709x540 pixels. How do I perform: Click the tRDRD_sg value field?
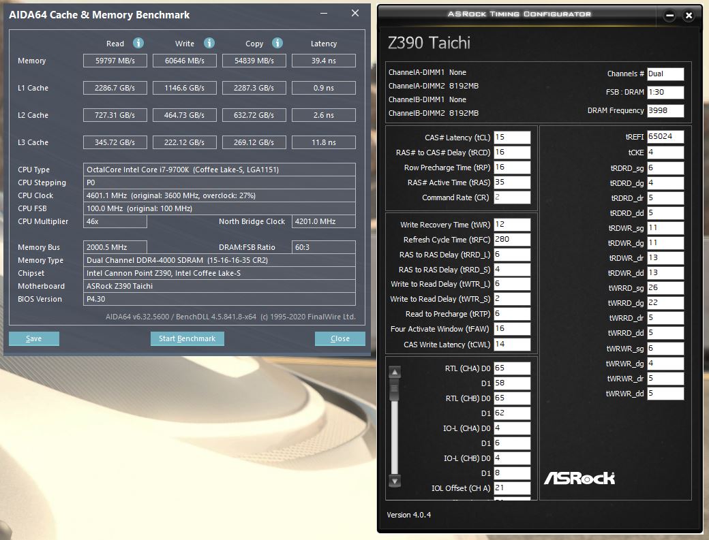pos(665,168)
